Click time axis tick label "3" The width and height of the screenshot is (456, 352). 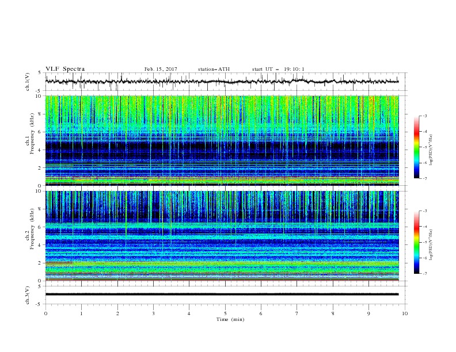(x=153, y=313)
